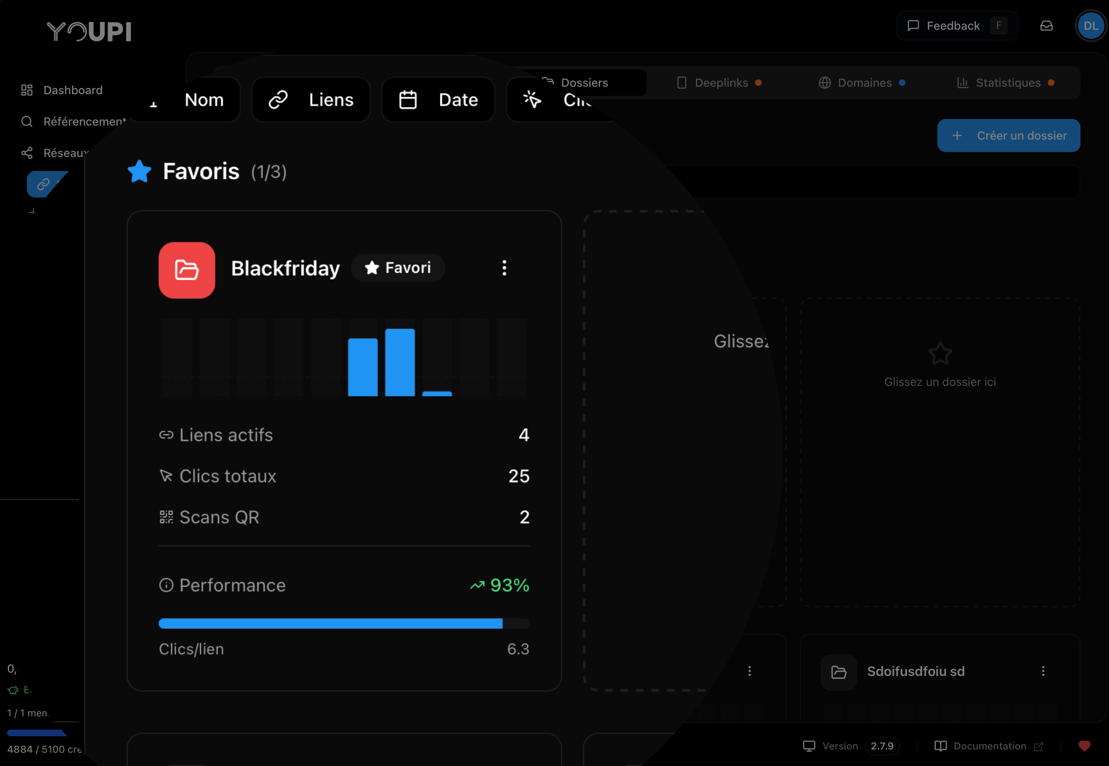Click the red Blackfriday folder icon
1109x766 pixels.
tap(187, 270)
